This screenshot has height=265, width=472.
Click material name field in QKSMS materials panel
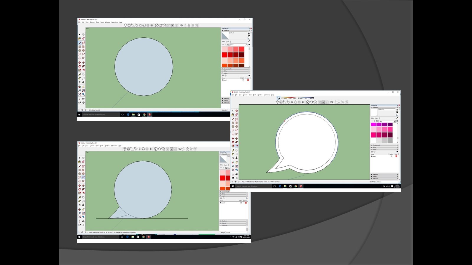pos(386,110)
